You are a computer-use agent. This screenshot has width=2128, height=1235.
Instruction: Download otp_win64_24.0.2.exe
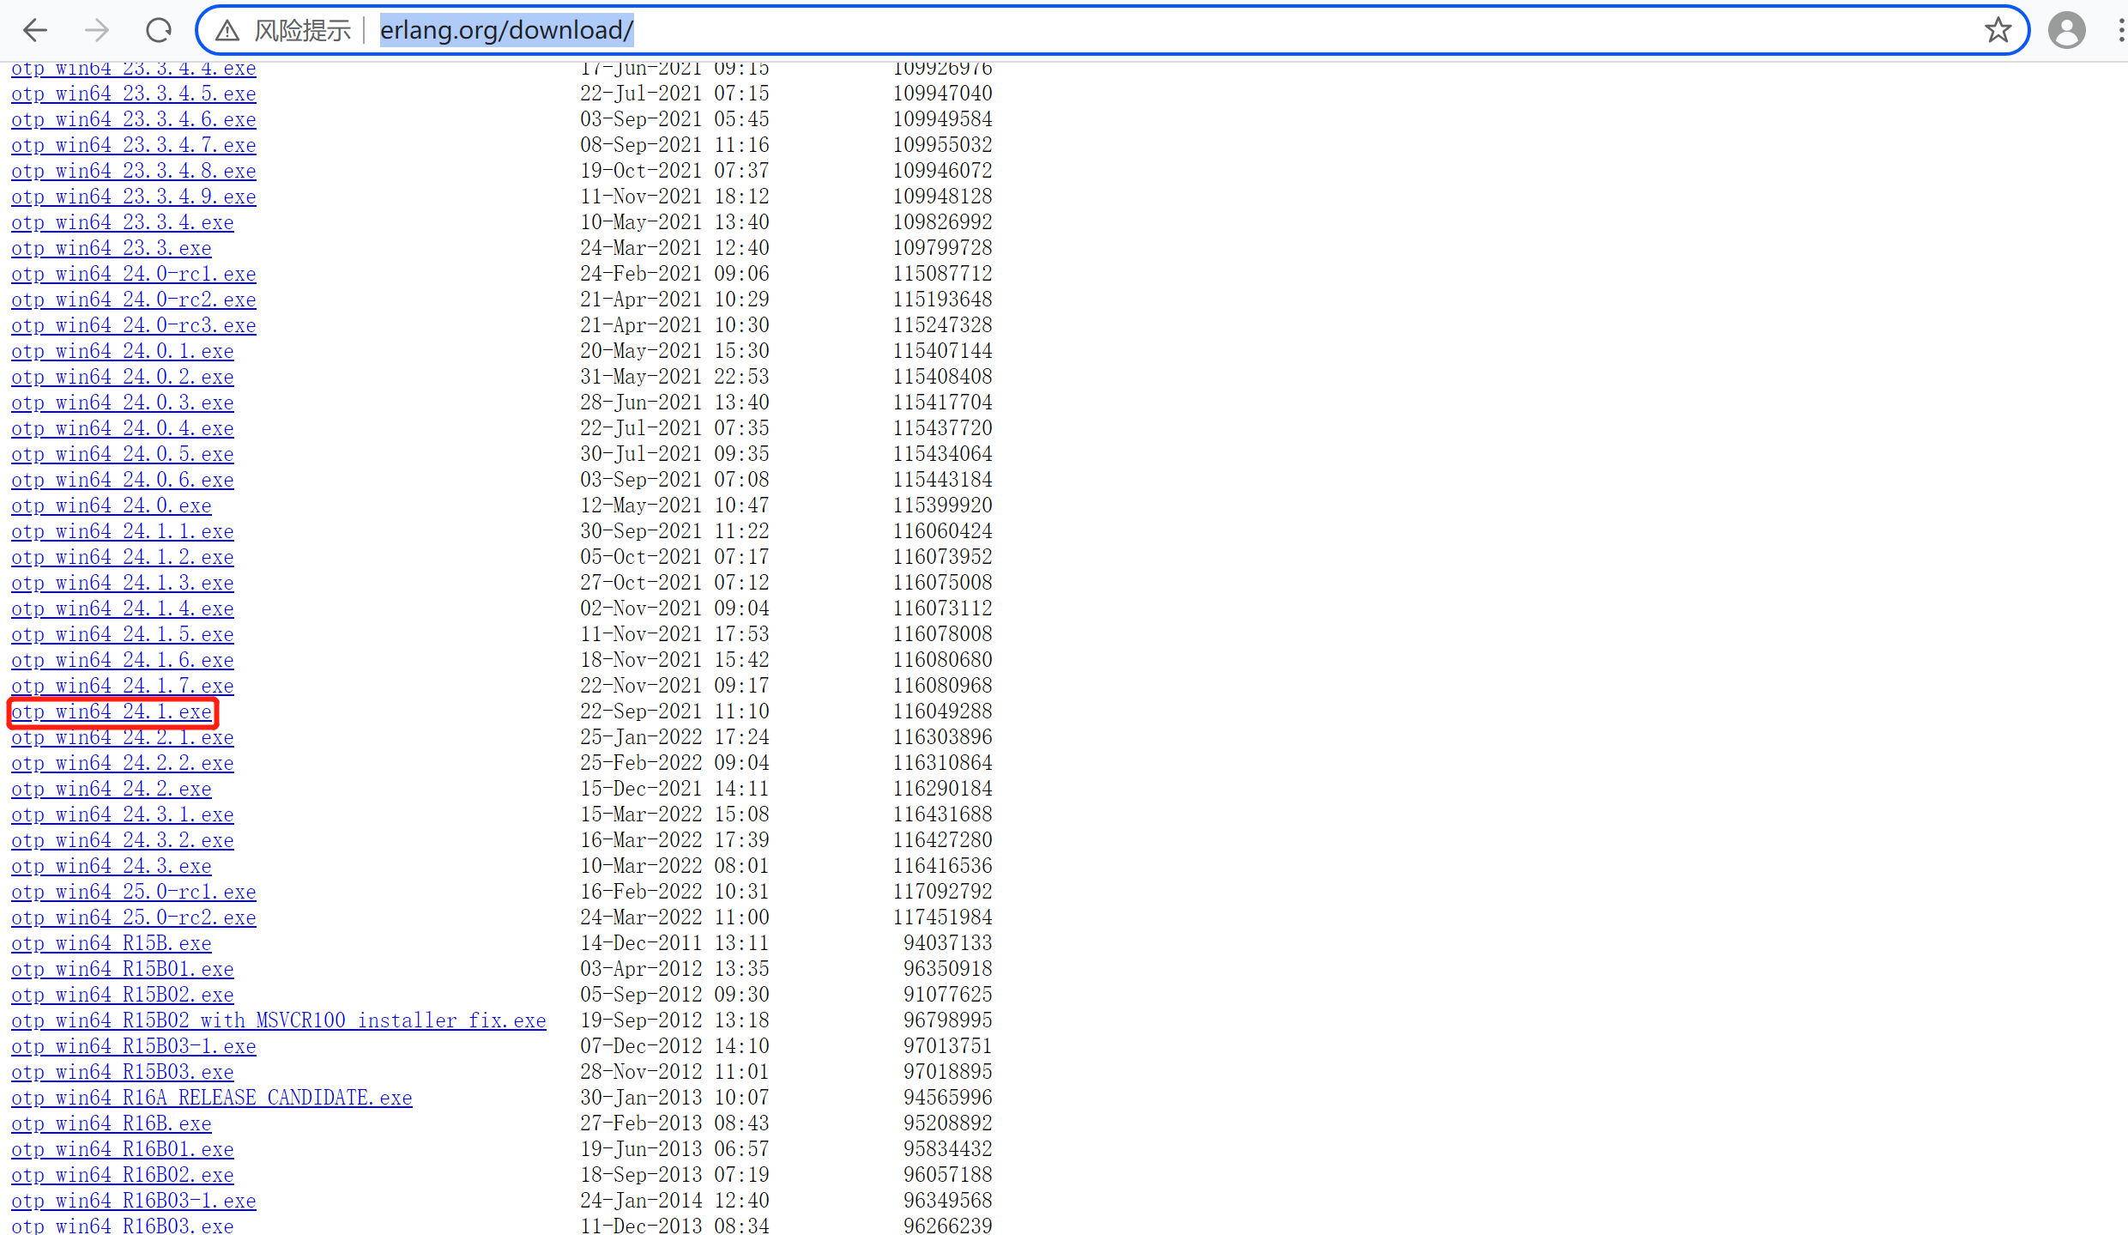coord(123,377)
